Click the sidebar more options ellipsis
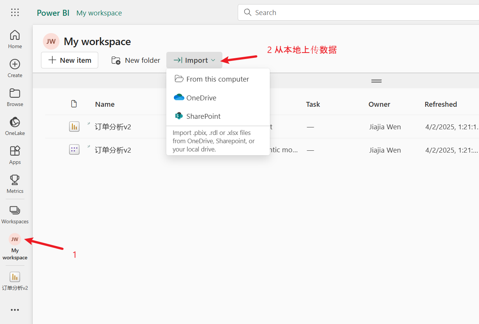The image size is (479, 324). click(x=15, y=310)
